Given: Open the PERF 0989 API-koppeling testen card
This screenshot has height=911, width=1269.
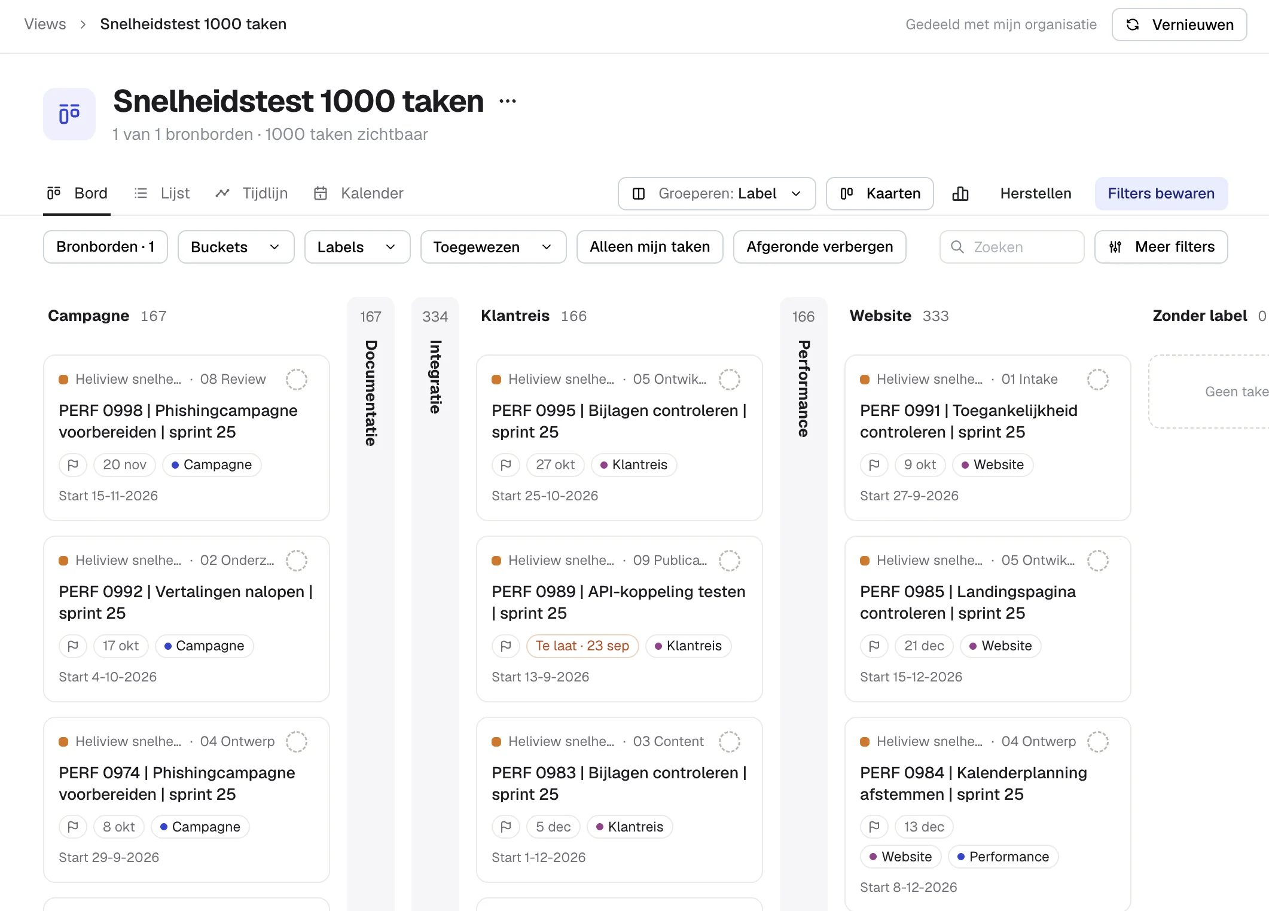Looking at the screenshot, I should [x=620, y=619].
